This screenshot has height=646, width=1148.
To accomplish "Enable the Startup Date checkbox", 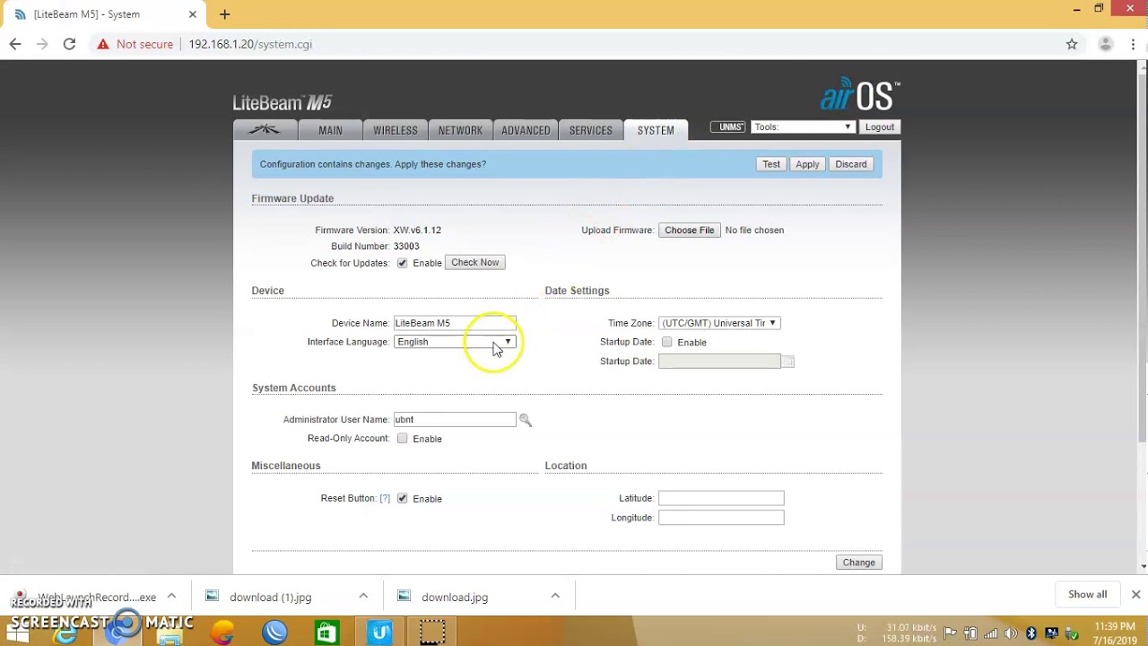I will (666, 342).
